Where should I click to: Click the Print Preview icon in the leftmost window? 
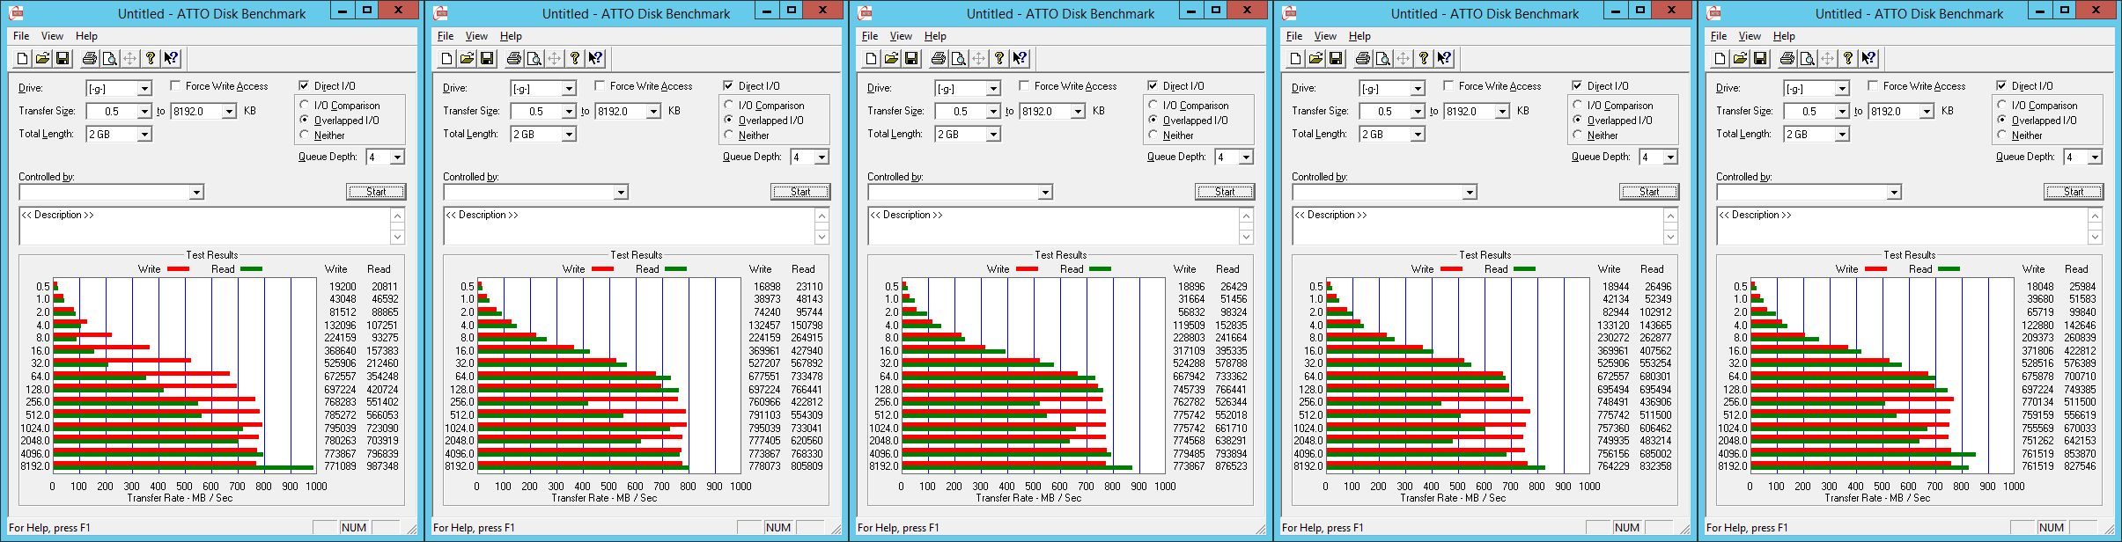(109, 59)
